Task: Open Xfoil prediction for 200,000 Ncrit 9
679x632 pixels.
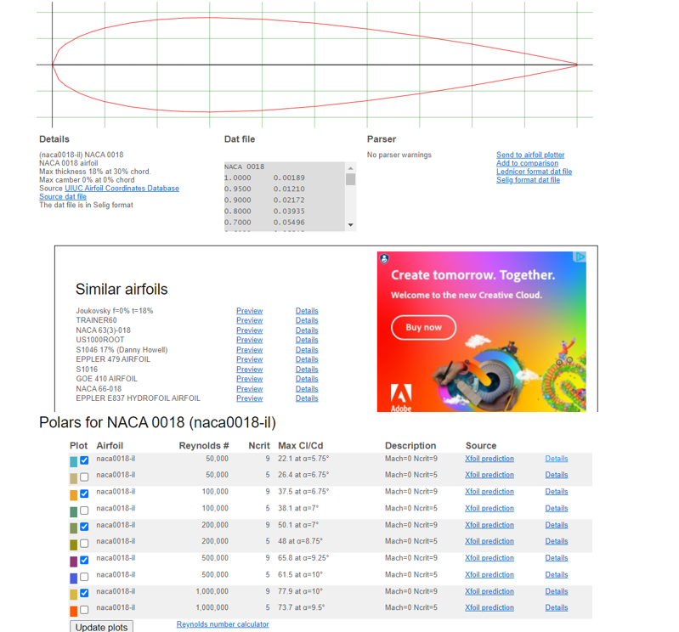Action: [489, 525]
